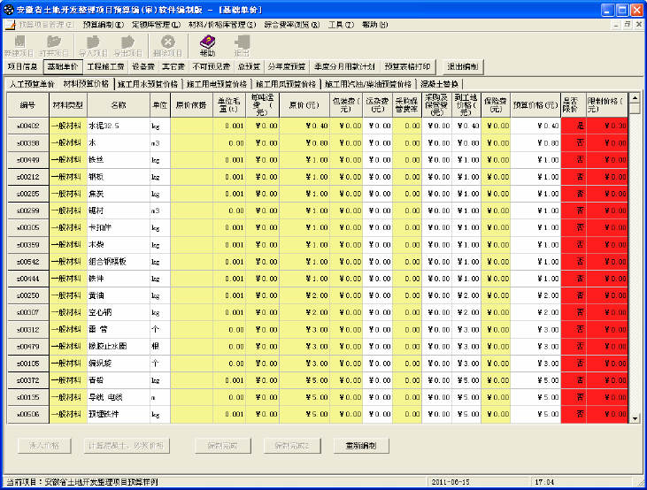Switch to the 分年度预算 section

click(x=287, y=66)
